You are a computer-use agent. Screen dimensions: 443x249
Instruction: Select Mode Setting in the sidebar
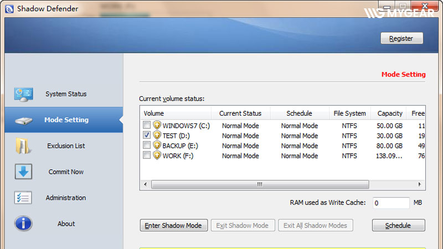[x=64, y=120]
